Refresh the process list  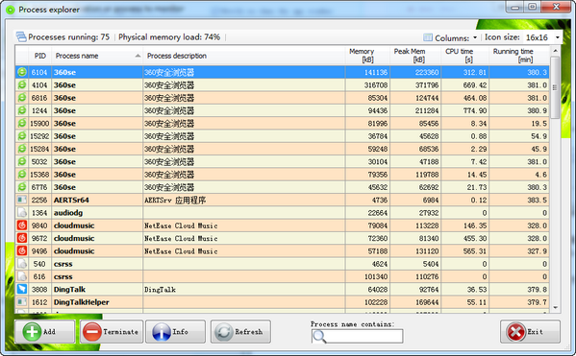240,331
